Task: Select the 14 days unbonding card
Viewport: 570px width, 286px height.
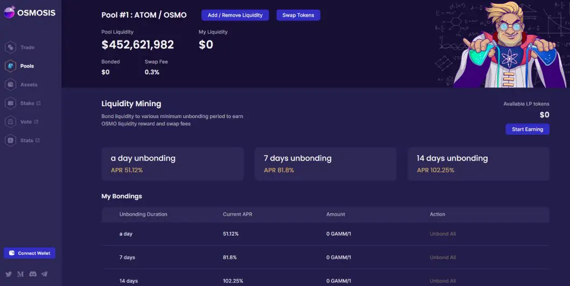Action: tap(478, 164)
